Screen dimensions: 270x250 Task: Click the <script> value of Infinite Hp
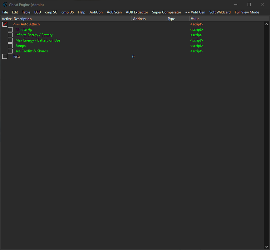(x=196, y=30)
